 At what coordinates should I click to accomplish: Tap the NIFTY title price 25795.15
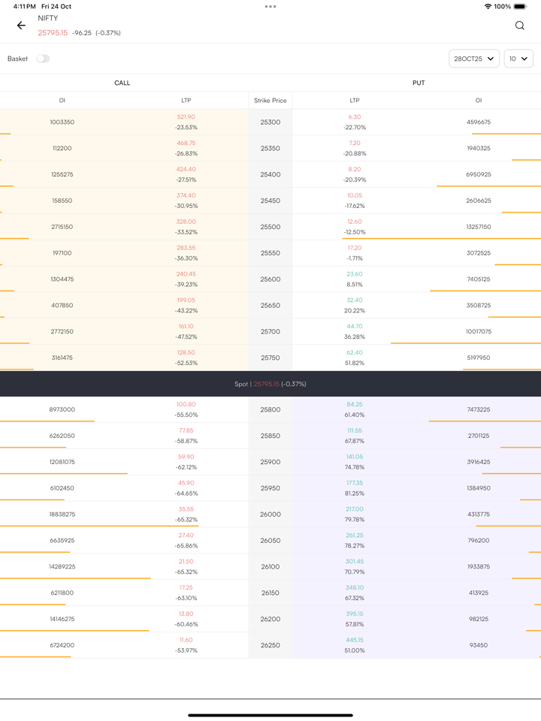pos(53,33)
